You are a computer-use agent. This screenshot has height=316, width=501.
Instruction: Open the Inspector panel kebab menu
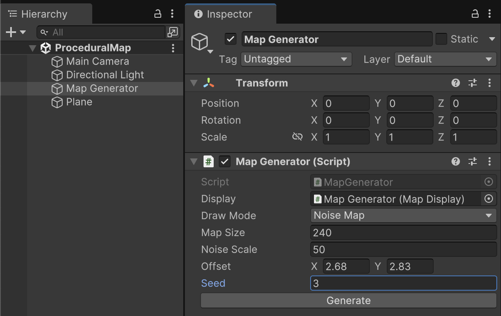490,14
